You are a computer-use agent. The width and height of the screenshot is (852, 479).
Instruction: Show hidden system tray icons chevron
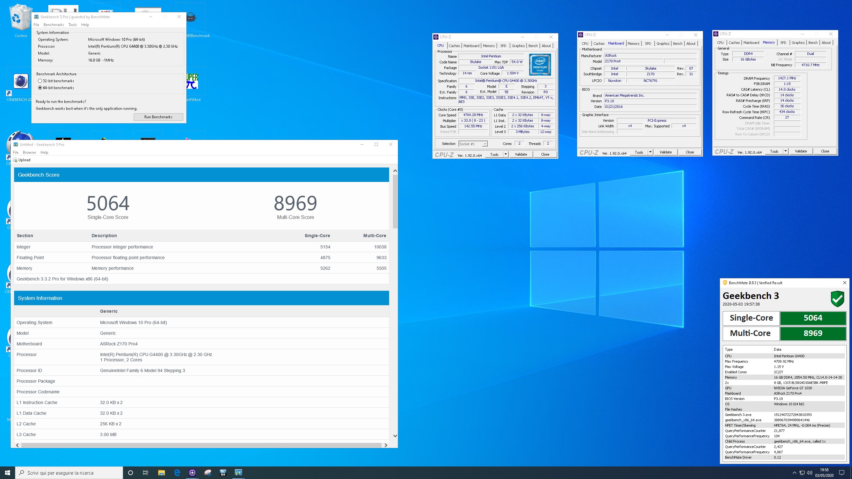(795, 473)
